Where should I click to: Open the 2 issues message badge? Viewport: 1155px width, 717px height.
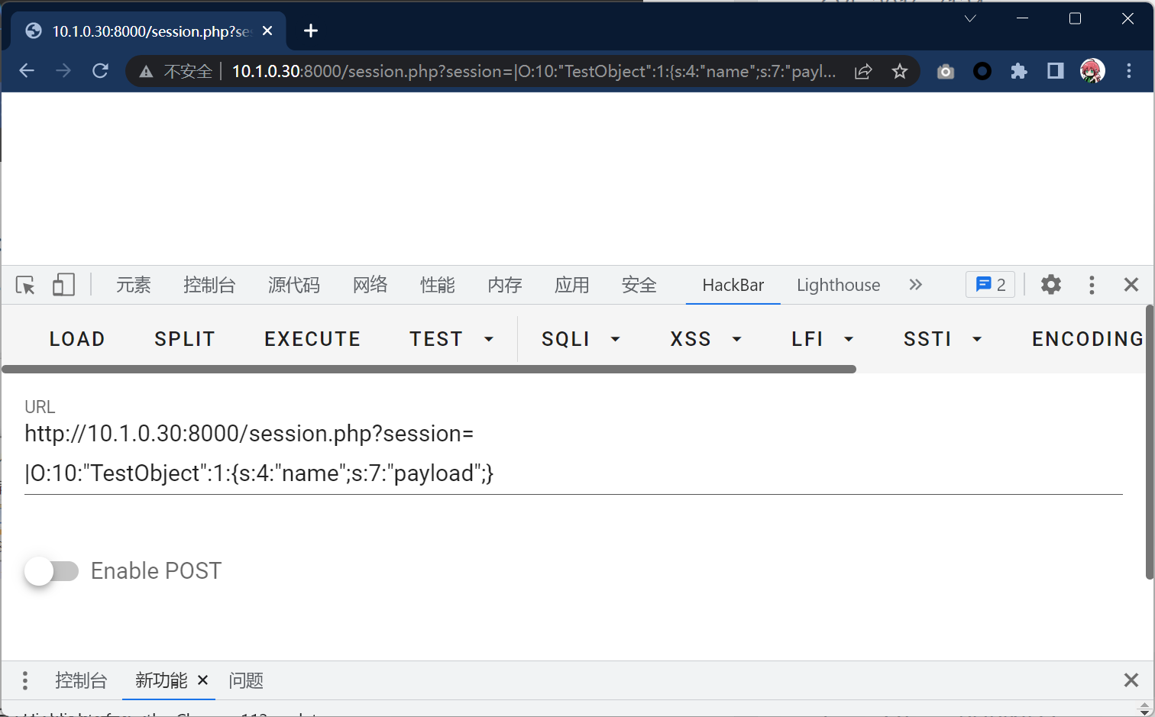click(991, 285)
